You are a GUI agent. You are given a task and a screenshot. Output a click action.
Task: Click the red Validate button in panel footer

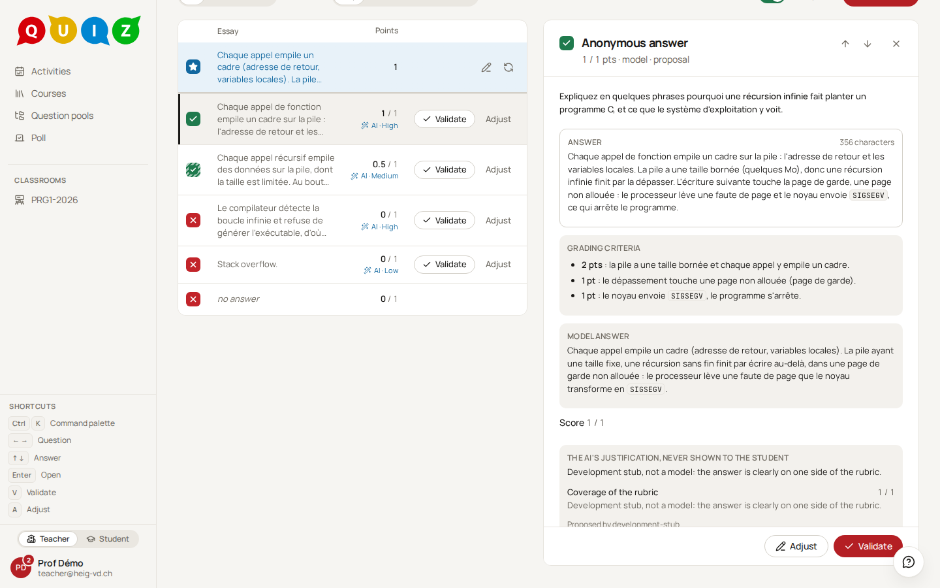868,546
